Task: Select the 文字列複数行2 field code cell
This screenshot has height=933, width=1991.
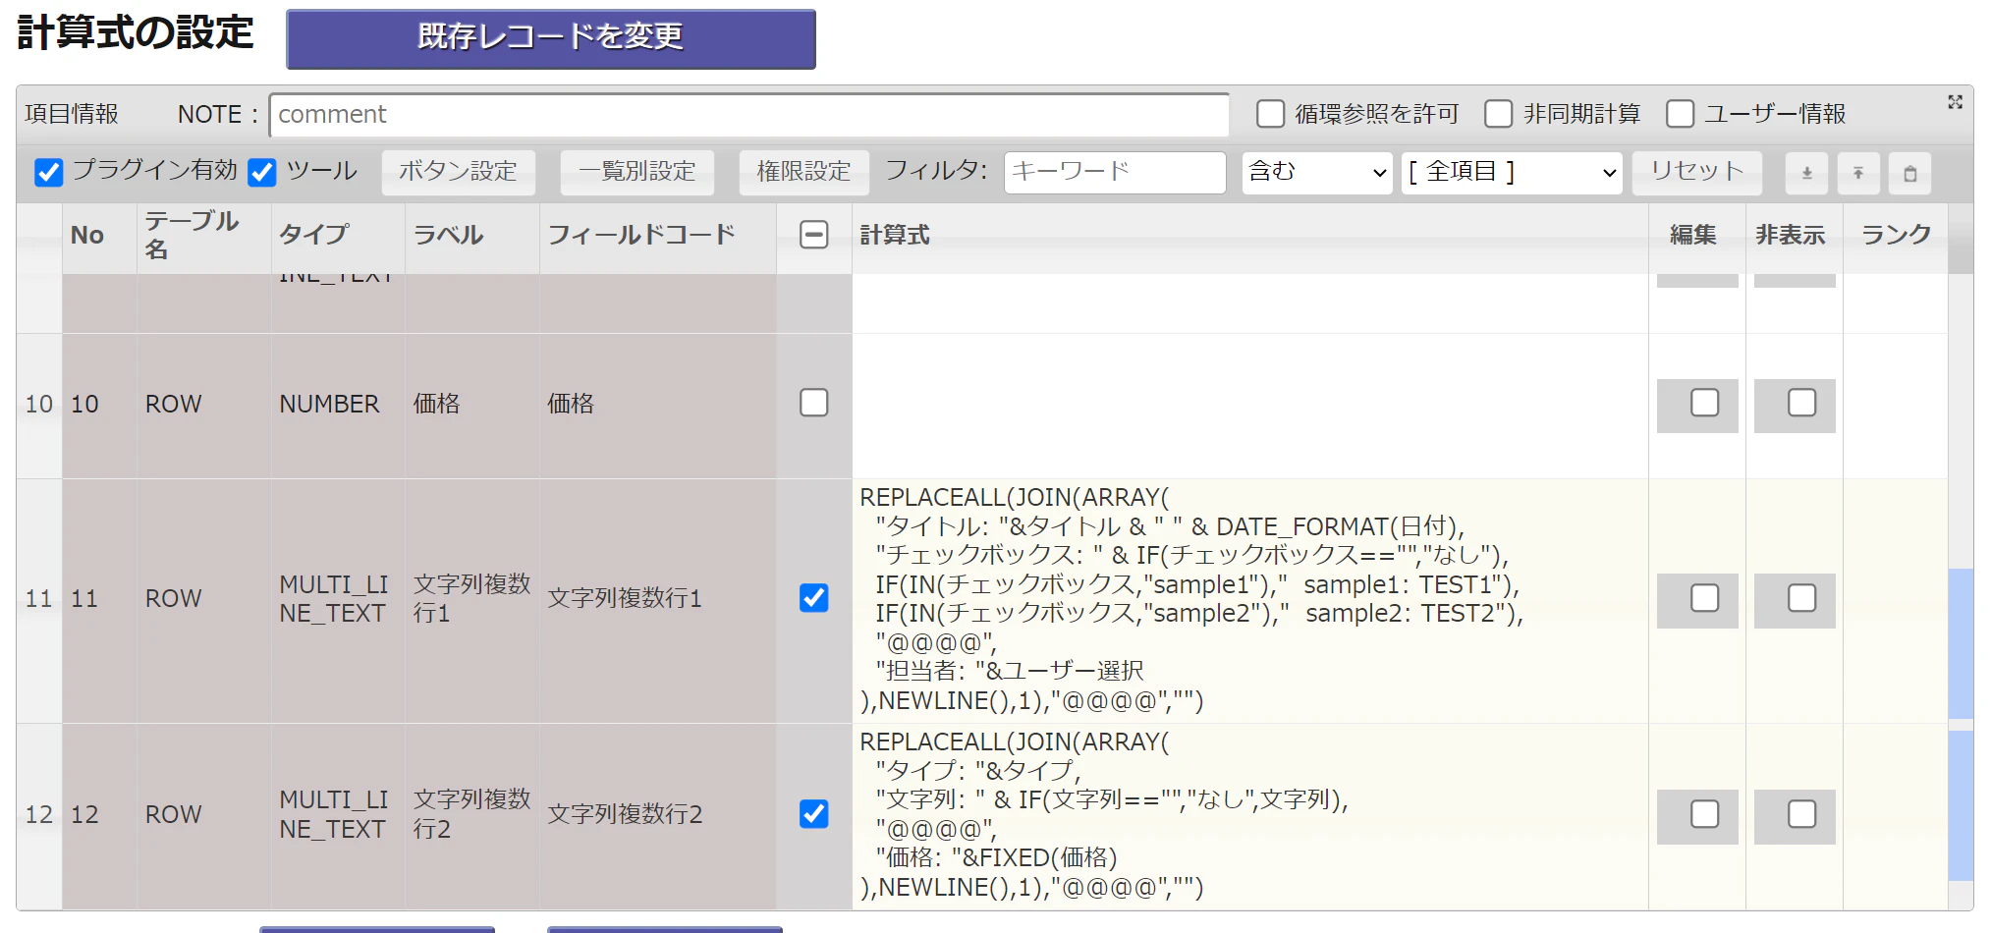Action: coord(658,816)
